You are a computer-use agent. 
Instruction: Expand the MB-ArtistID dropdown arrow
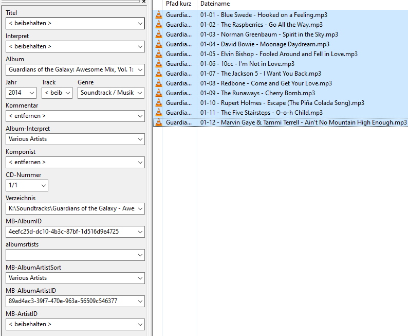coord(140,325)
